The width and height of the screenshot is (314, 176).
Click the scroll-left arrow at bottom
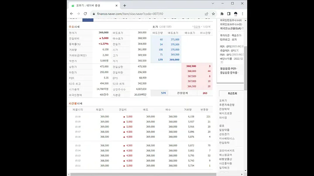(x=69, y=174)
